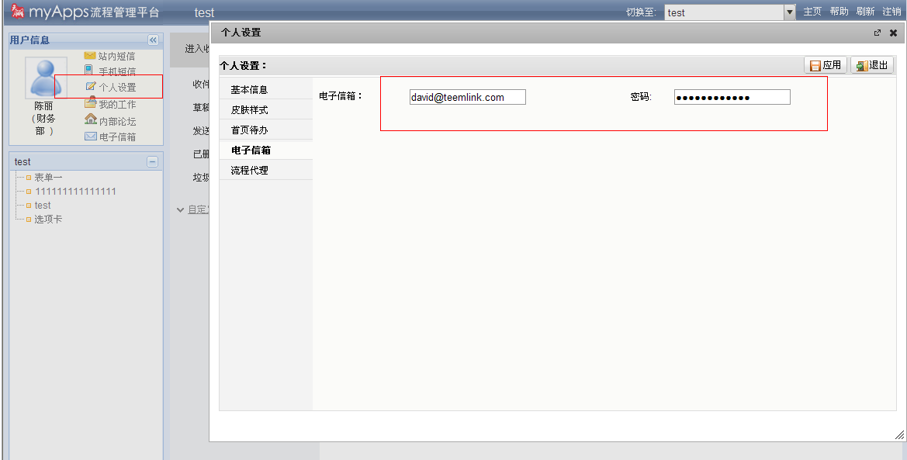Go to 主页 home
The width and height of the screenshot is (907, 460).
[x=812, y=12]
